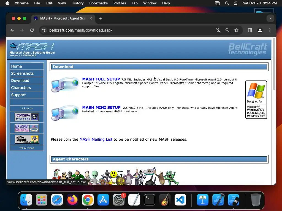Open Launchpad from the dock

coord(42,200)
